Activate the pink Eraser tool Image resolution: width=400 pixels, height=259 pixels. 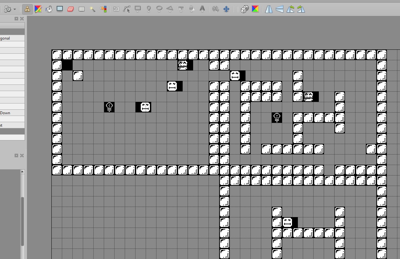pyautogui.click(x=70, y=9)
